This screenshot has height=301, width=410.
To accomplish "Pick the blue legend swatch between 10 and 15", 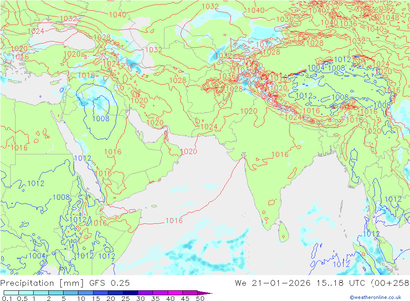I will tap(86, 293).
